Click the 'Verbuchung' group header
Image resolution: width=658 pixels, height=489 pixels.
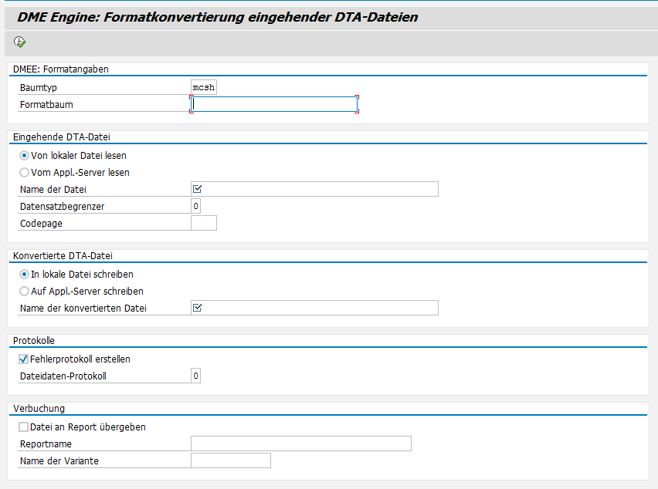[39, 409]
